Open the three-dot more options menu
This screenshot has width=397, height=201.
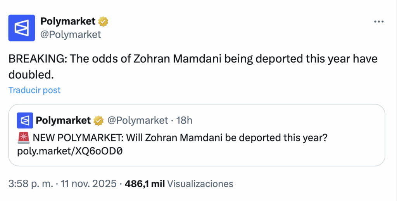(x=378, y=22)
